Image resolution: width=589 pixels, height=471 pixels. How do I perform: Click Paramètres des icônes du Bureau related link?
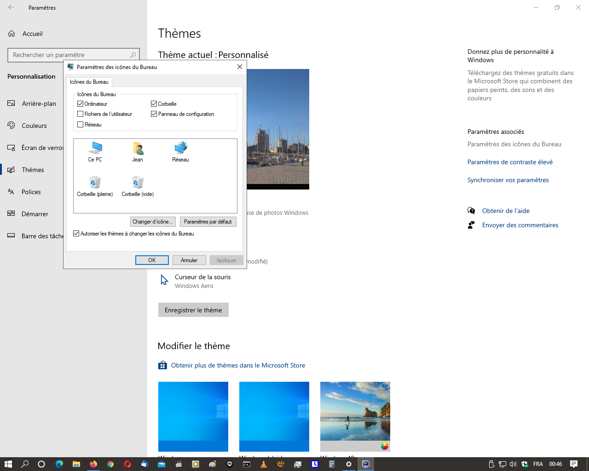click(514, 144)
